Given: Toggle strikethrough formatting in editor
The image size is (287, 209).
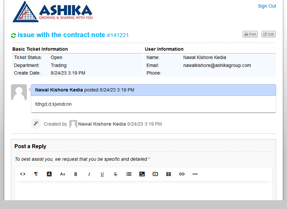Looking at the screenshot, I should click(116, 174).
